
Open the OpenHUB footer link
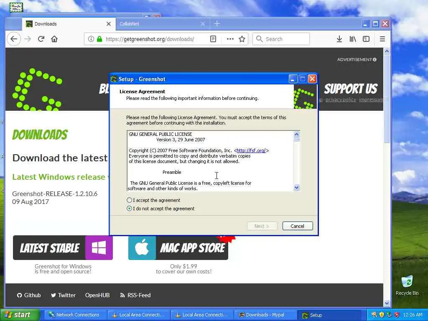(97, 295)
